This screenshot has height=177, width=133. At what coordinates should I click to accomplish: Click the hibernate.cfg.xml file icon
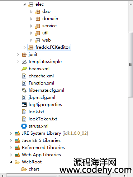click(24, 90)
